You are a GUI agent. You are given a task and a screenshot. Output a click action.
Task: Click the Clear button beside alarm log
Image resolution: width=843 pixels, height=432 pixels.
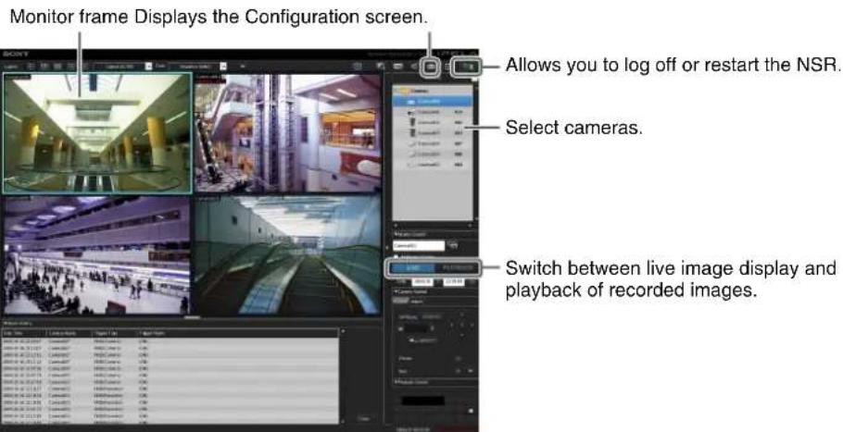click(364, 418)
